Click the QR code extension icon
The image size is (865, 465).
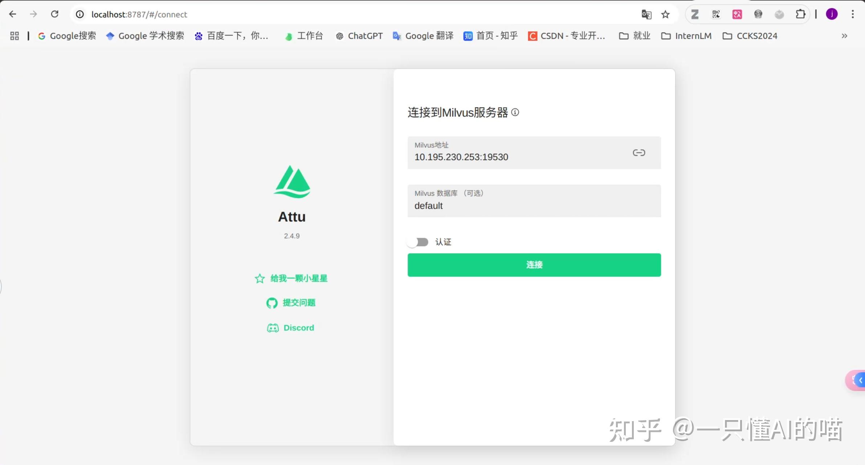(715, 14)
